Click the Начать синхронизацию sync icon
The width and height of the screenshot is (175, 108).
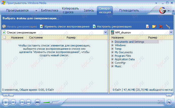point(4,26)
